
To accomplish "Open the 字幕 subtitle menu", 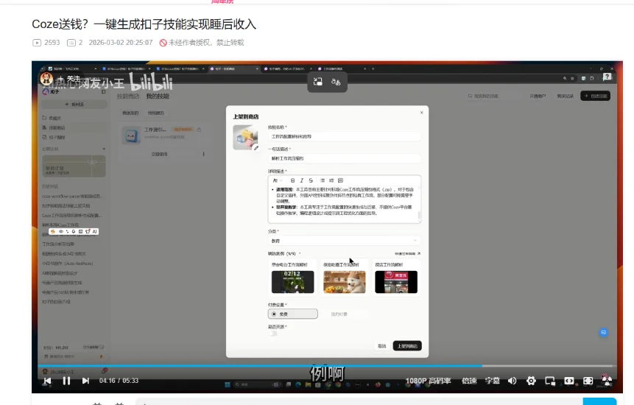I will pyautogui.click(x=492, y=381).
